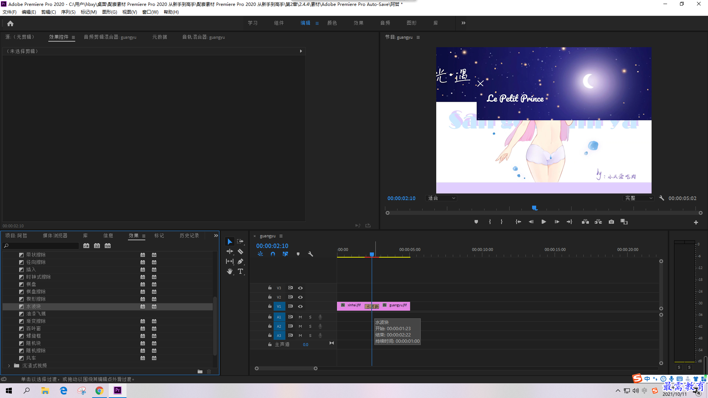708x398 pixels.
Task: Switch to 音频 workspace
Action: (385, 23)
